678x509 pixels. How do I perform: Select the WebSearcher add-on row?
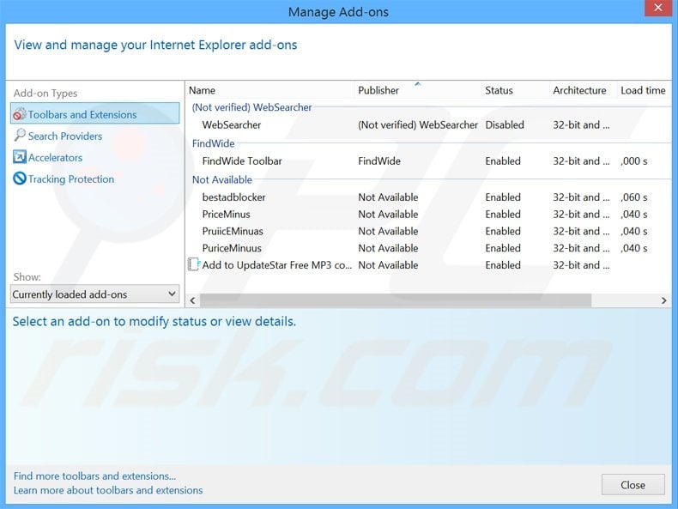428,125
